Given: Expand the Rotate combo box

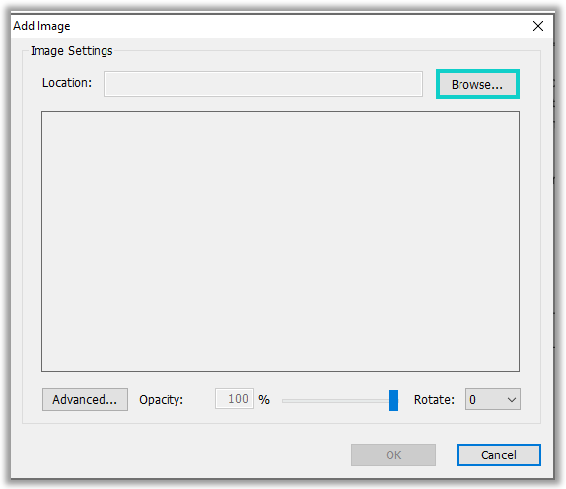Looking at the screenshot, I should (493, 399).
